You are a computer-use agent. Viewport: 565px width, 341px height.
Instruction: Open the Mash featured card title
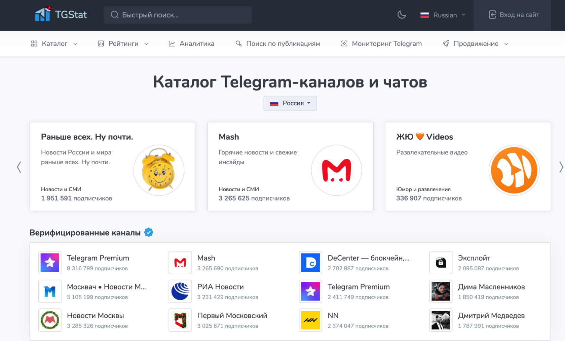click(229, 137)
